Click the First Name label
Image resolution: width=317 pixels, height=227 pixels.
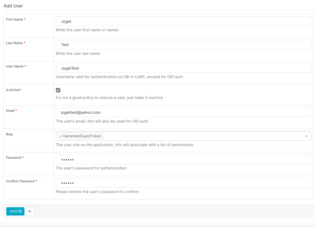[15, 19]
